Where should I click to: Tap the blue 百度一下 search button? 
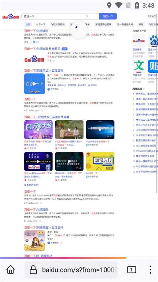(x=108, y=16)
